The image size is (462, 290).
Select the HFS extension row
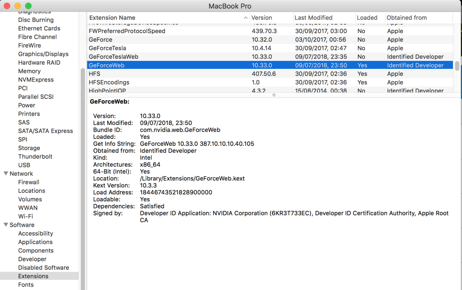click(x=270, y=74)
